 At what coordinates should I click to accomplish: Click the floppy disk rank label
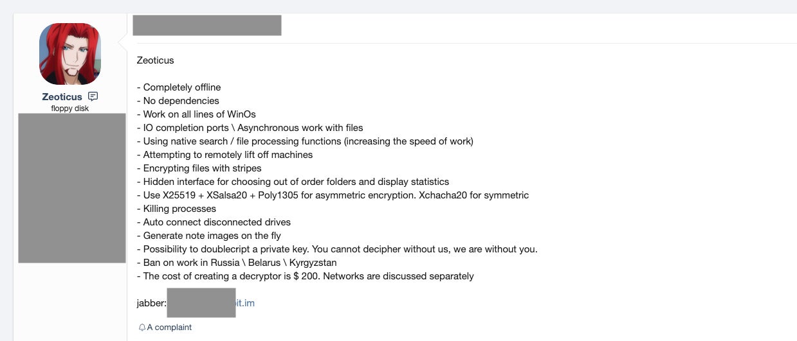tap(70, 109)
